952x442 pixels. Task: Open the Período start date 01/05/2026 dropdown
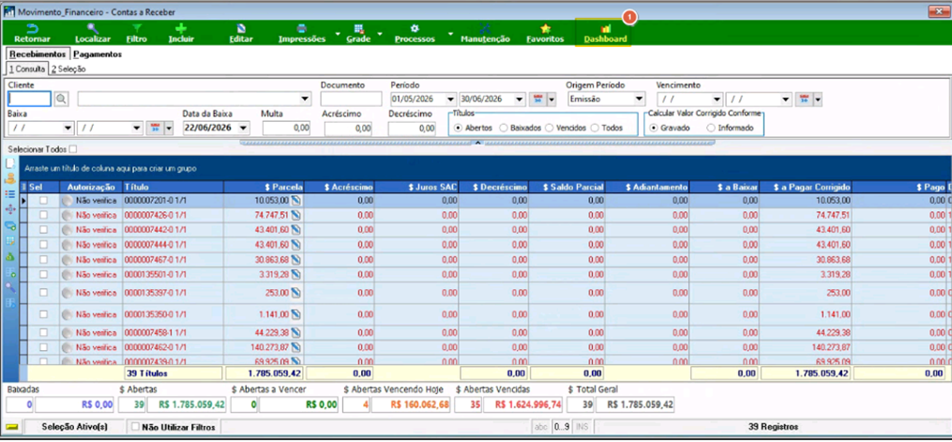(450, 99)
